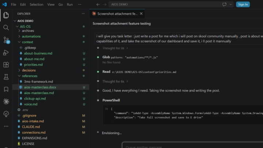
Task: Open the chat icon in title bar
Action: pos(224,4)
